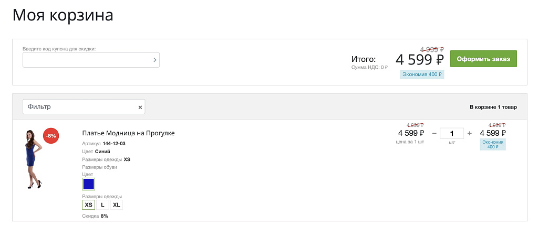Viewport: 538px width, 226px height.
Task: Clear the Фильтр field with the x icon
Action: [140, 107]
